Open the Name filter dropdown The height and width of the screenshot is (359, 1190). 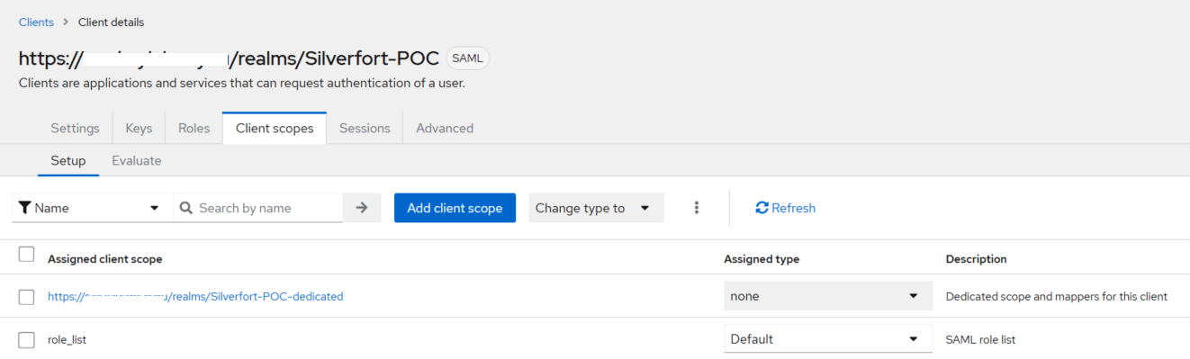click(x=92, y=208)
